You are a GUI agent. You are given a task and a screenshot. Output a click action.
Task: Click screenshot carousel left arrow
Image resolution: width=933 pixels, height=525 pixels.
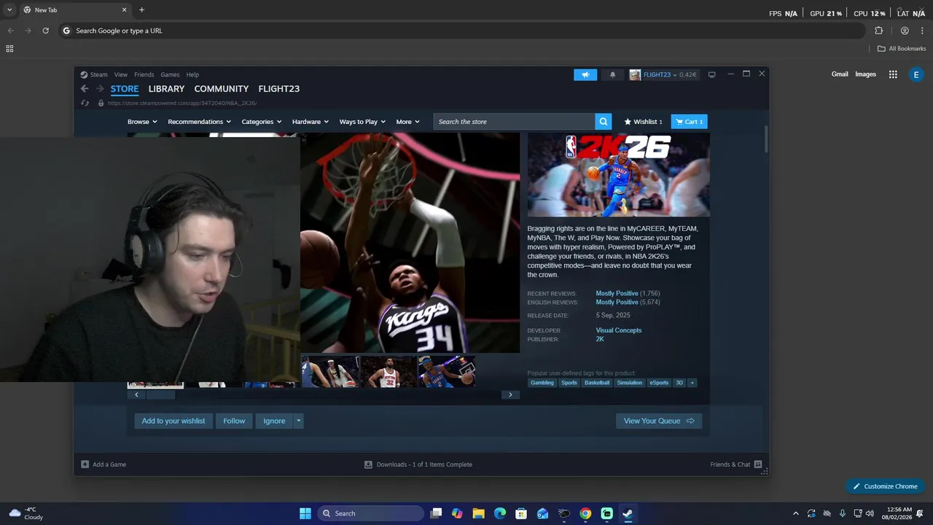click(136, 394)
